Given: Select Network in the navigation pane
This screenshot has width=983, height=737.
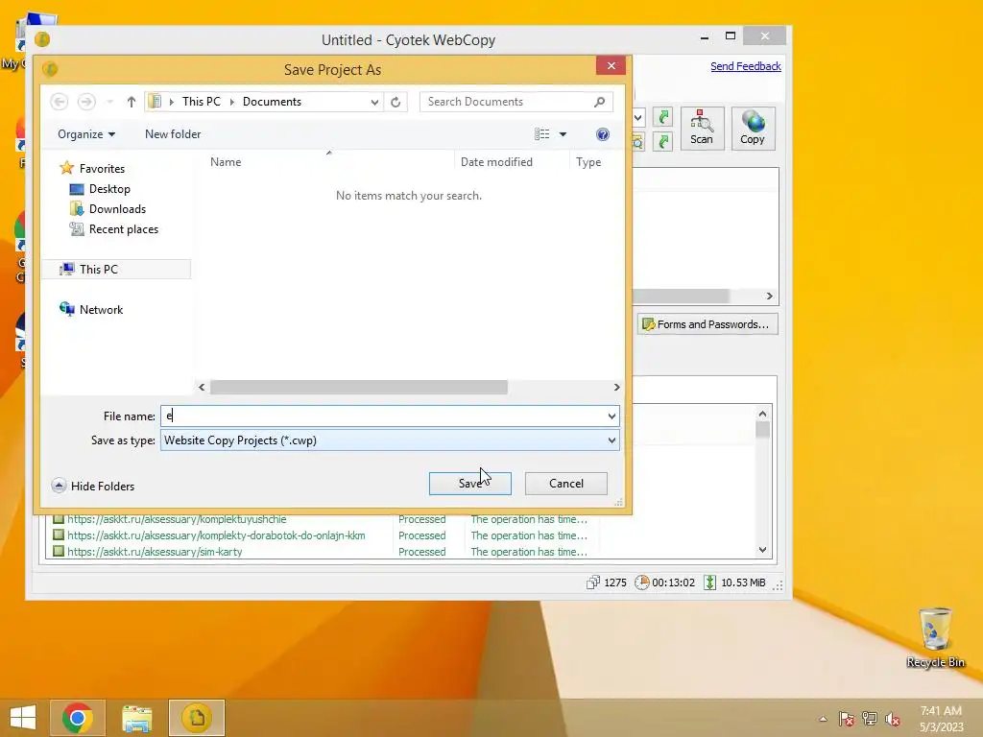Looking at the screenshot, I should [x=91, y=309].
